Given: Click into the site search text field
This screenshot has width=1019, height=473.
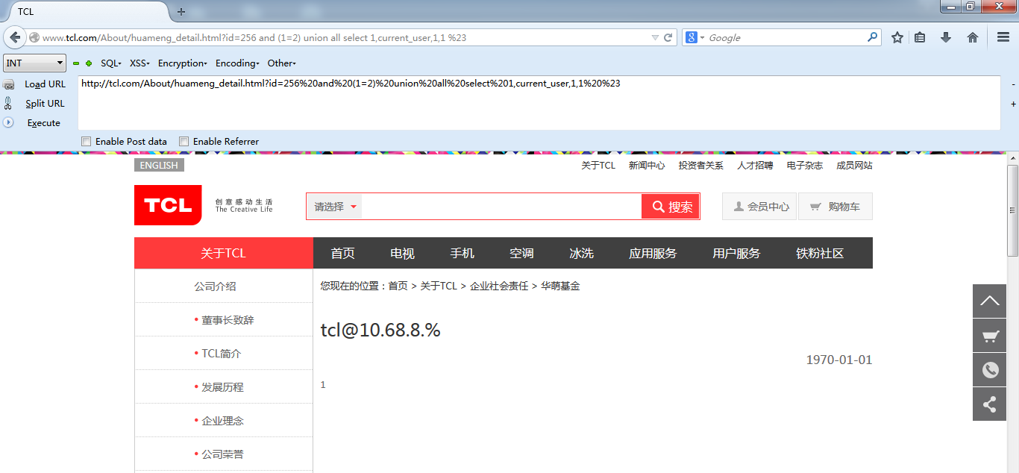Looking at the screenshot, I should (501, 207).
